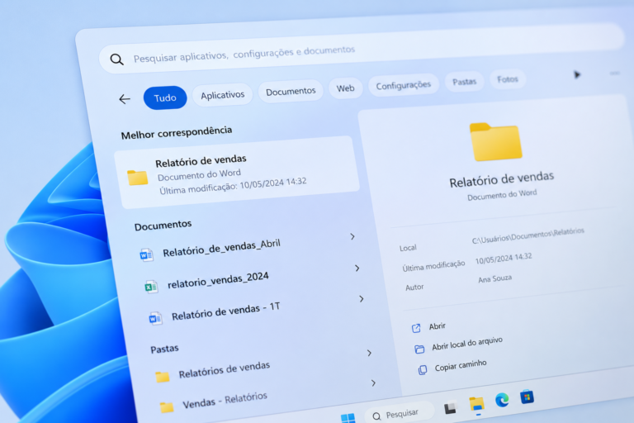Image resolution: width=634 pixels, height=423 pixels.
Task: Click folder icon beside Vendas - Relatórios
Action: click(x=166, y=406)
